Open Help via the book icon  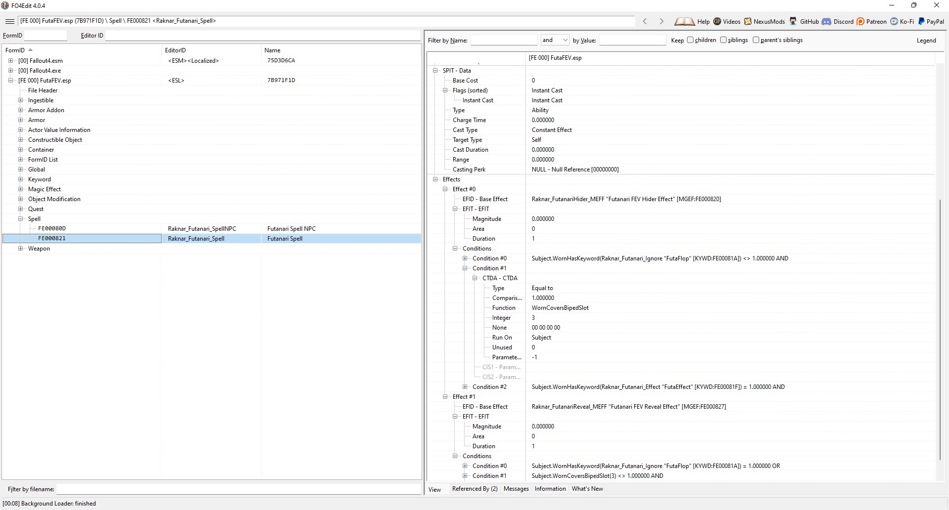point(685,21)
